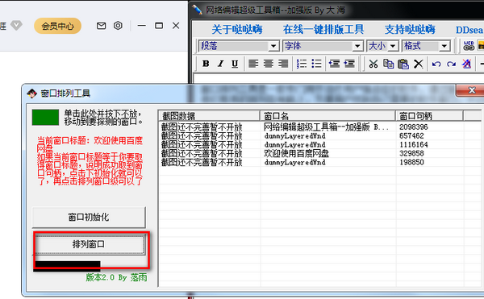Increase the paragraph indent
484x299 pixels.
pyautogui.click(x=349, y=64)
